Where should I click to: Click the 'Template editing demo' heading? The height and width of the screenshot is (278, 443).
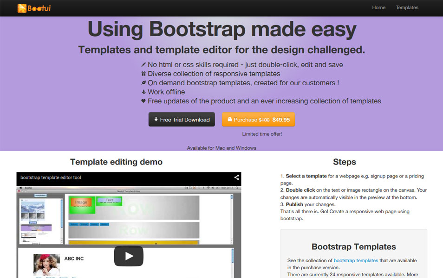pyautogui.click(x=117, y=162)
